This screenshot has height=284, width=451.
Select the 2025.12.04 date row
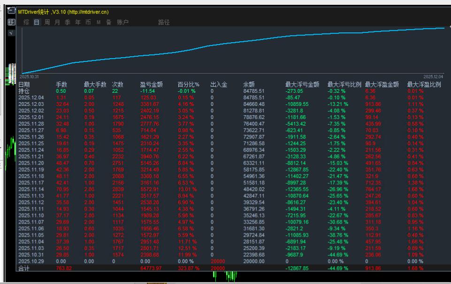coord(31,97)
